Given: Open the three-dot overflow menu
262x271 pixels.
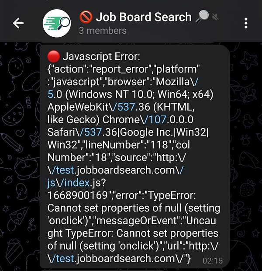Looking at the screenshot, I should tap(246, 23).
